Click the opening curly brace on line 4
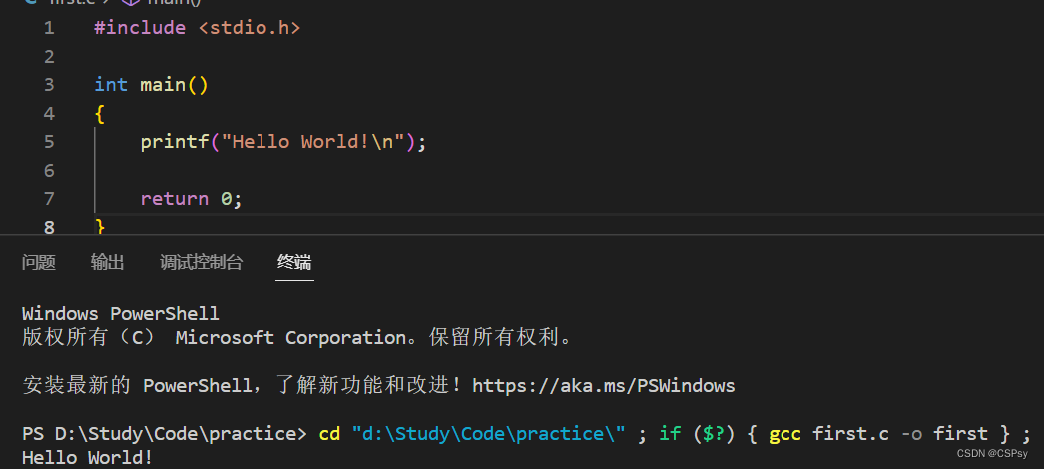Image resolution: width=1044 pixels, height=469 pixels. tap(99, 114)
